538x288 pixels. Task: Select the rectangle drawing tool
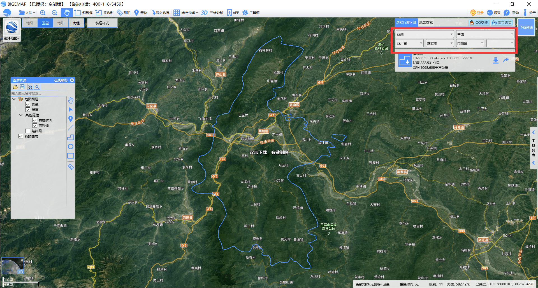pos(71,156)
